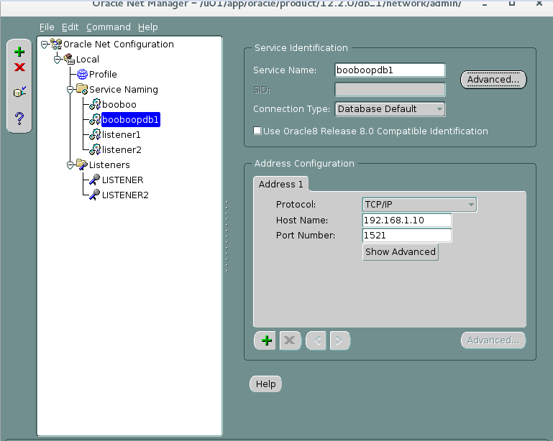Click the Show Advanced button

point(401,252)
